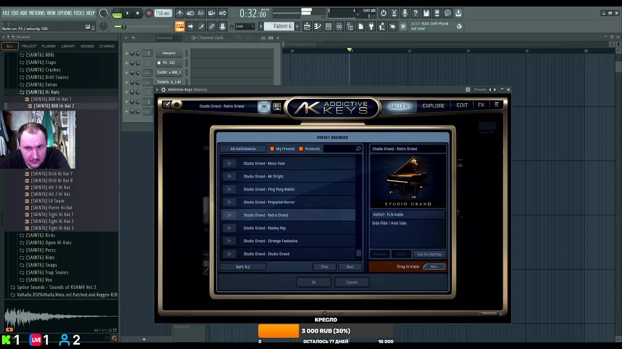Click Addictive Keys save preset floppy icon
The width and height of the screenshot is (622, 349).
(277, 107)
